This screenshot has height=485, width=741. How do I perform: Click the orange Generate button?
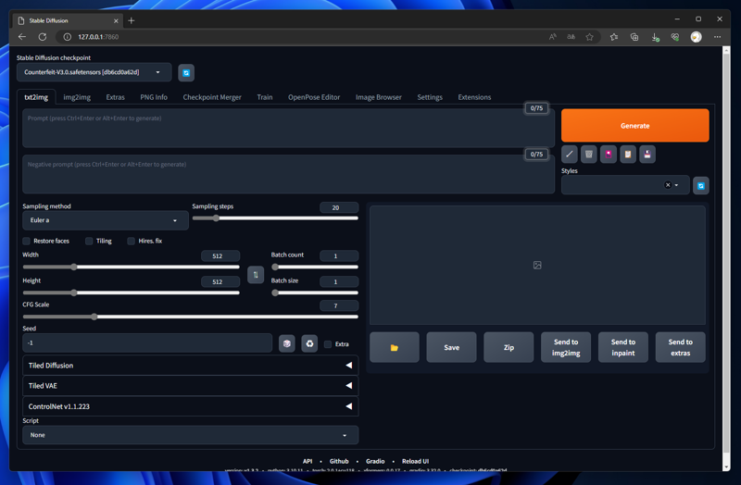634,126
